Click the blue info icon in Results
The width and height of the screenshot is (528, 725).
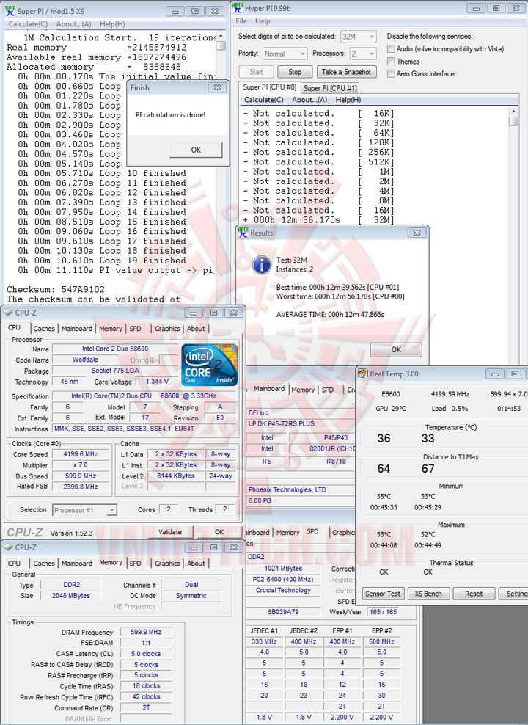(262, 264)
